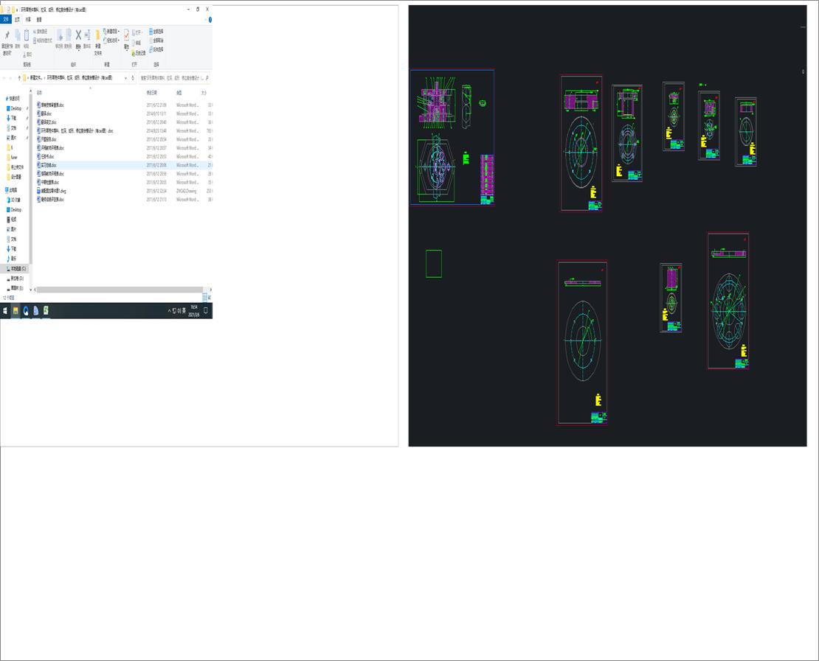This screenshot has width=819, height=661.
Task: Click Paste shortcut in the clipboard group
Action: pos(43,41)
